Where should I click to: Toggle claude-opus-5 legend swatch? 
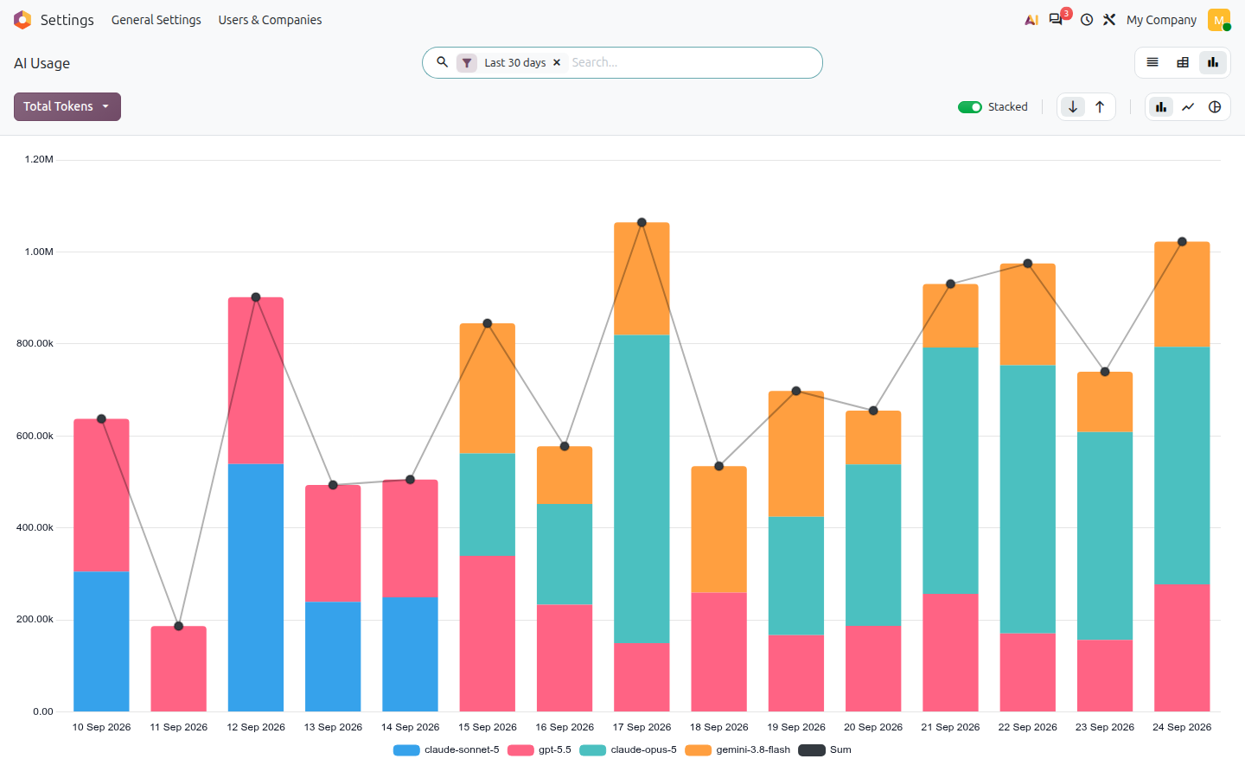click(593, 750)
